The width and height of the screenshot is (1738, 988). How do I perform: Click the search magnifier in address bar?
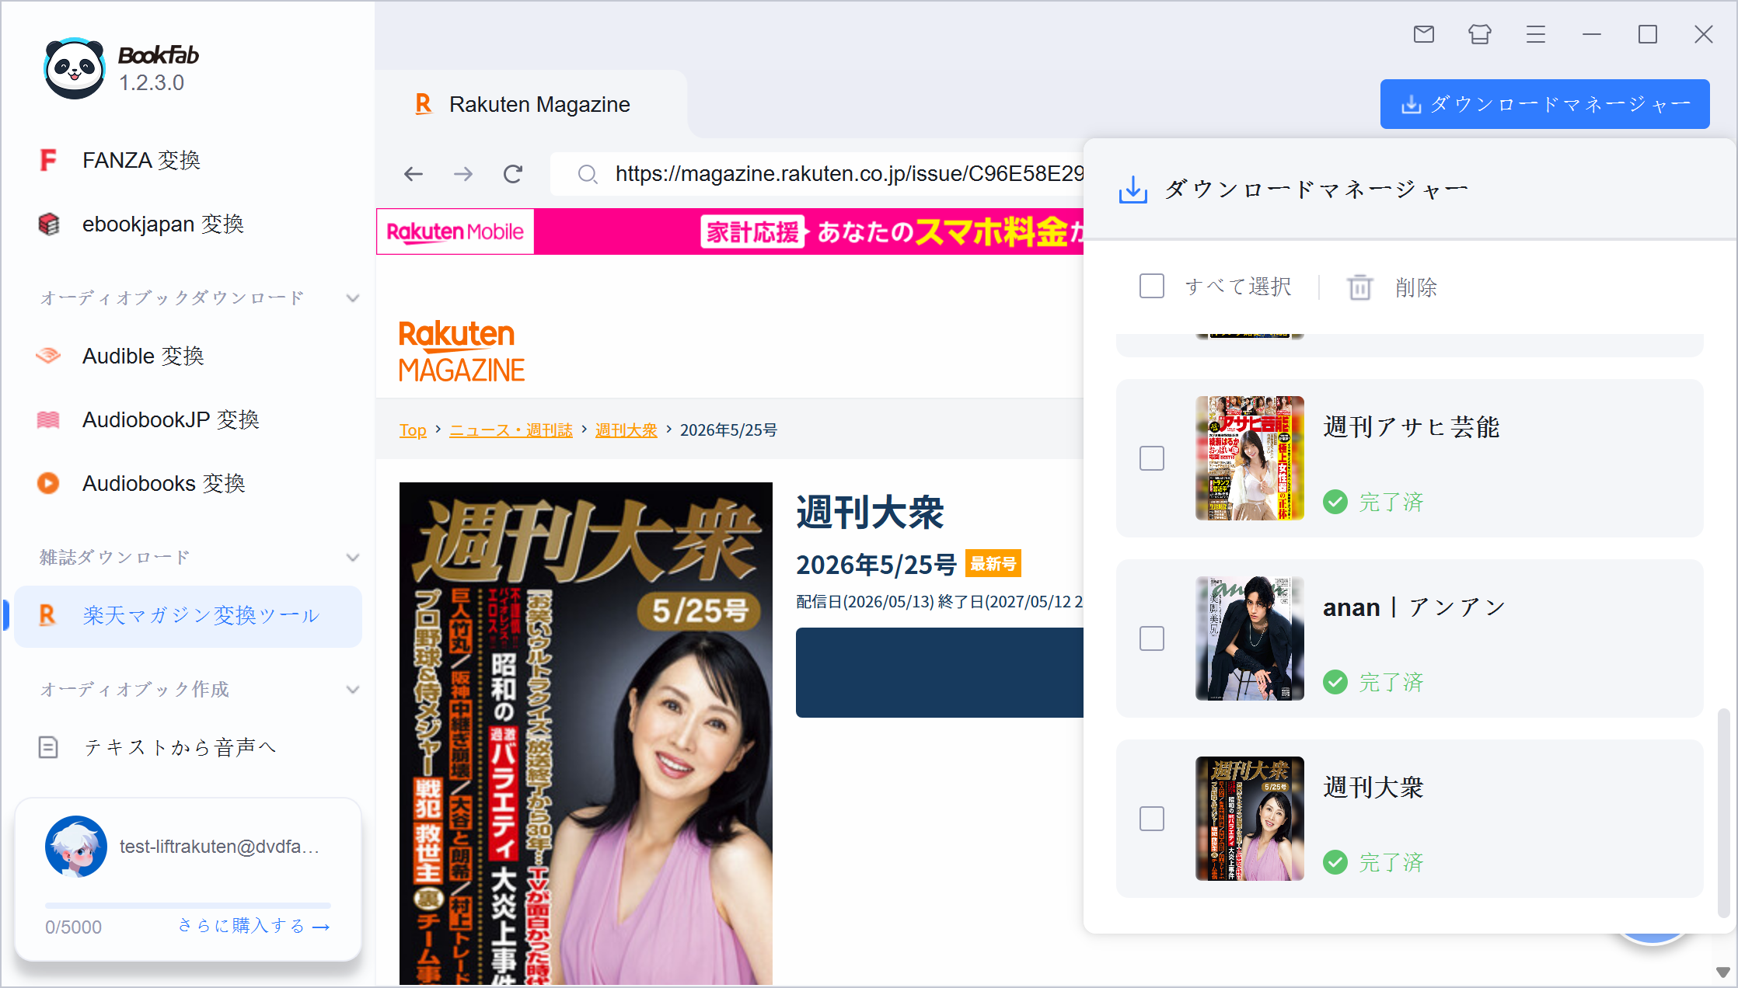tap(588, 174)
